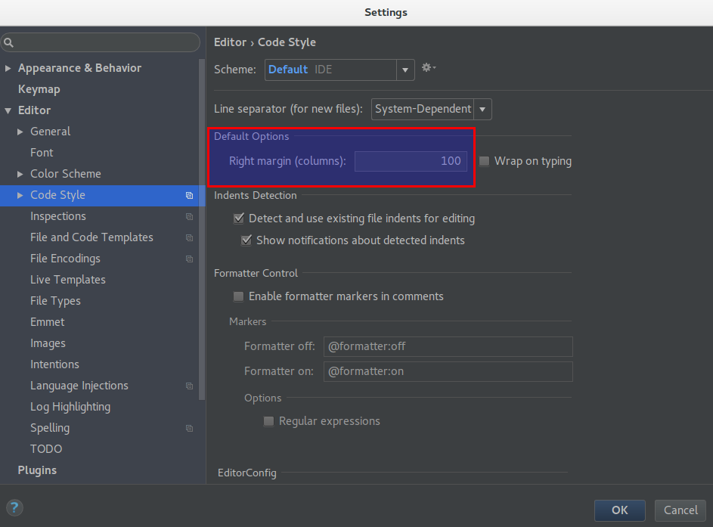Click the override icon next to File Encodings
Viewport: 713px width, 527px height.
189,259
